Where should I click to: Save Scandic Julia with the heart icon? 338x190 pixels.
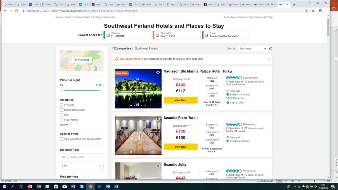(x=158, y=166)
